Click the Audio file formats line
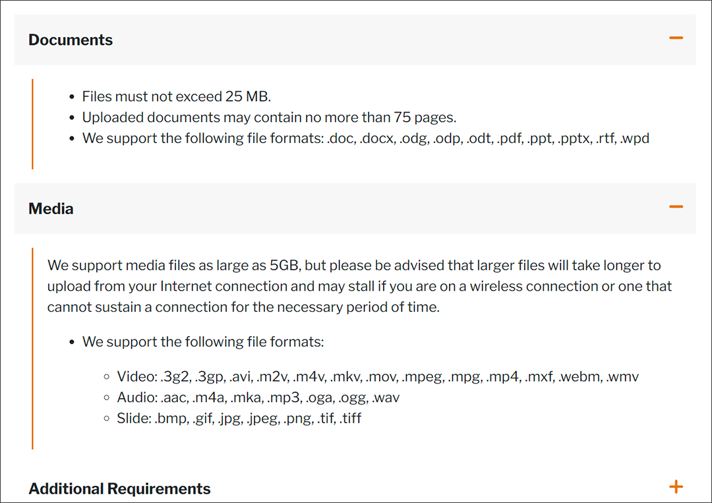Viewport: 712px width, 503px height. 258,398
